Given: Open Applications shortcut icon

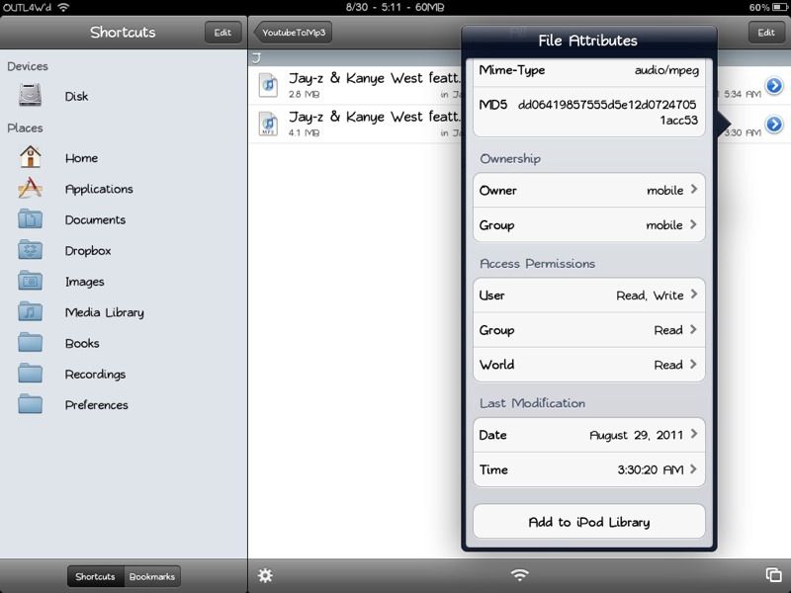Looking at the screenshot, I should 31,188.
